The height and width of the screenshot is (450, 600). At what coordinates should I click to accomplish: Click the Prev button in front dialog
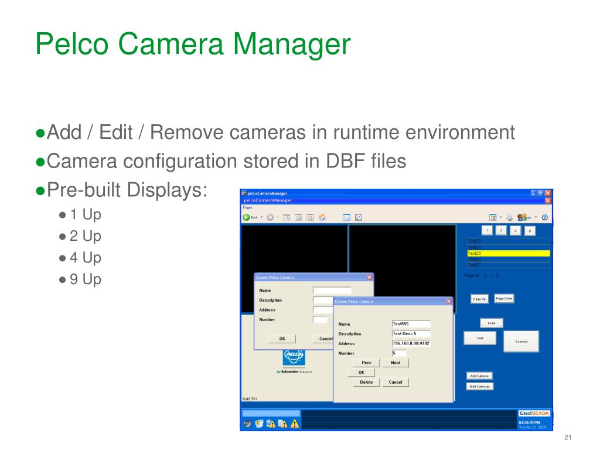tap(366, 363)
